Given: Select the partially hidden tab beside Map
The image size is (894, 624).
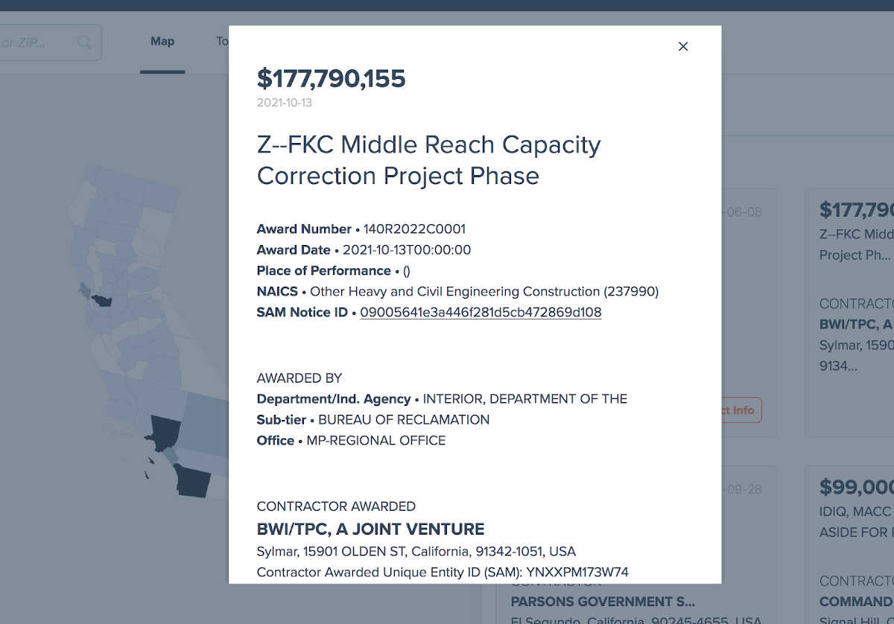Looking at the screenshot, I should tap(222, 42).
